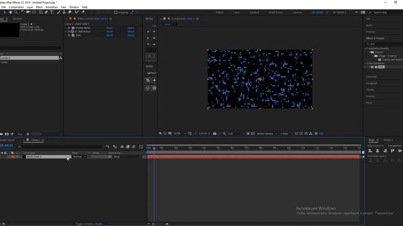This screenshot has height=226, width=403.
Task: Select the Zoom magnifier tool
Action: pyautogui.click(x=16, y=13)
